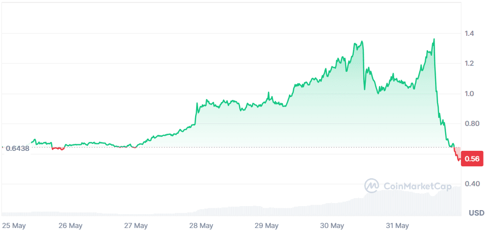The height and width of the screenshot is (230, 488).
Task: Click the USD currency label
Action: click(x=476, y=213)
